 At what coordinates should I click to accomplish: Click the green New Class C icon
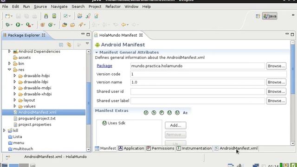click(50, 25)
